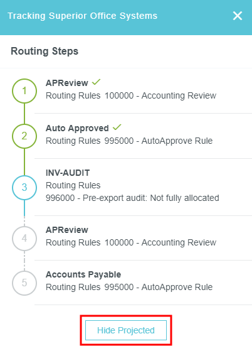Open the Auto Approved step title
Screen dimensions: 252x356
77,129
